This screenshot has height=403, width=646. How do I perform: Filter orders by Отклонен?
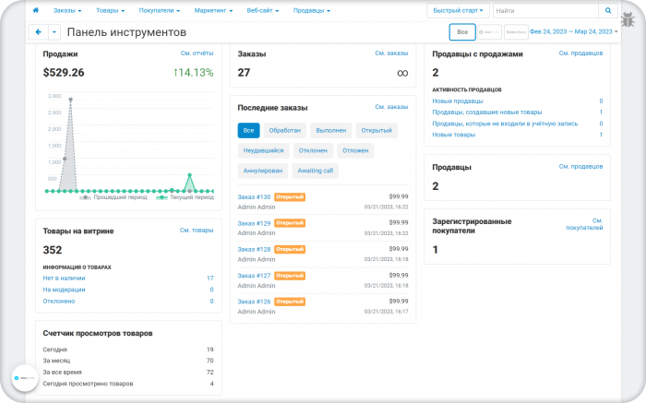point(313,150)
